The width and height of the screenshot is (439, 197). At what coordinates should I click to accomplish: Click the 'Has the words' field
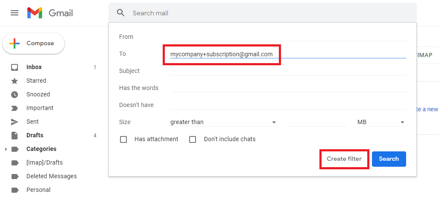pos(288,88)
